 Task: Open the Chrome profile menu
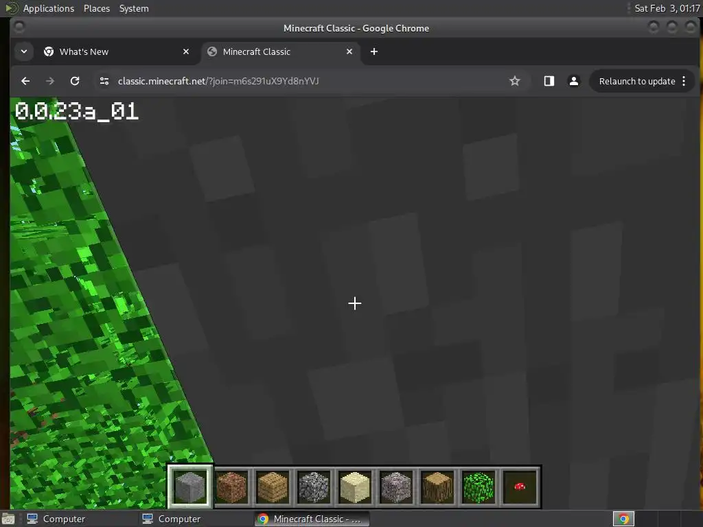[x=573, y=81]
